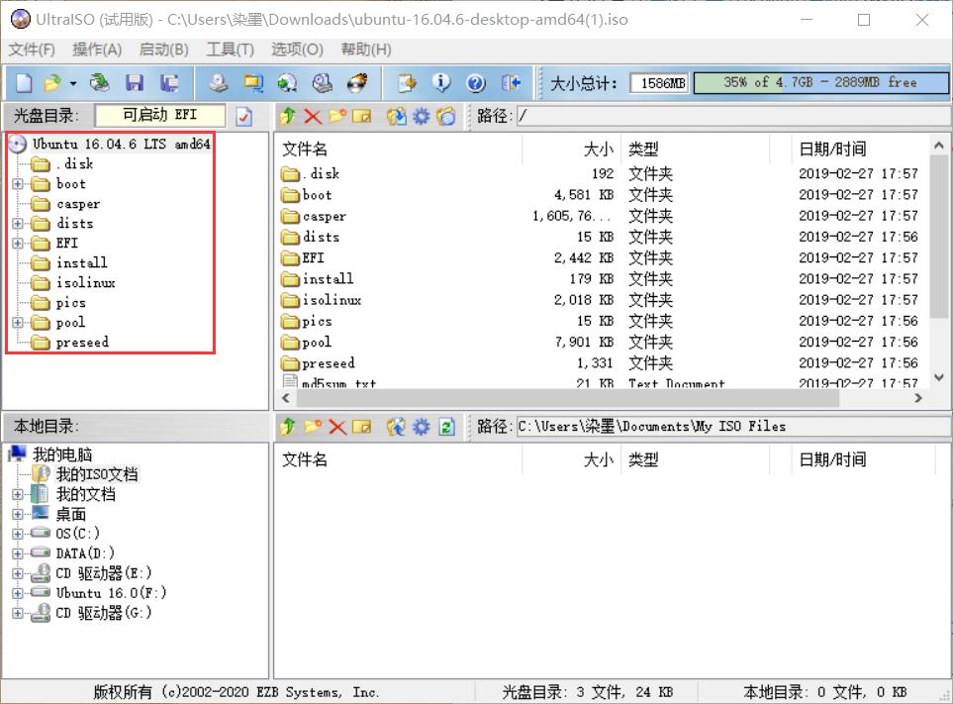
Task: Expand the 桌面 node in the local tree
Action: tap(18, 514)
